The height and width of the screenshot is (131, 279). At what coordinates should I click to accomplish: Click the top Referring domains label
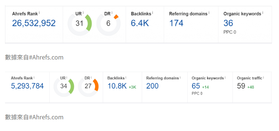click(x=188, y=14)
